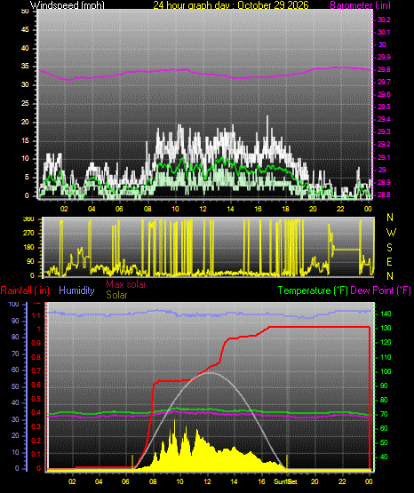Click the 110 value on temperature axis
This screenshot has width=414, height=493.
(x=386, y=357)
